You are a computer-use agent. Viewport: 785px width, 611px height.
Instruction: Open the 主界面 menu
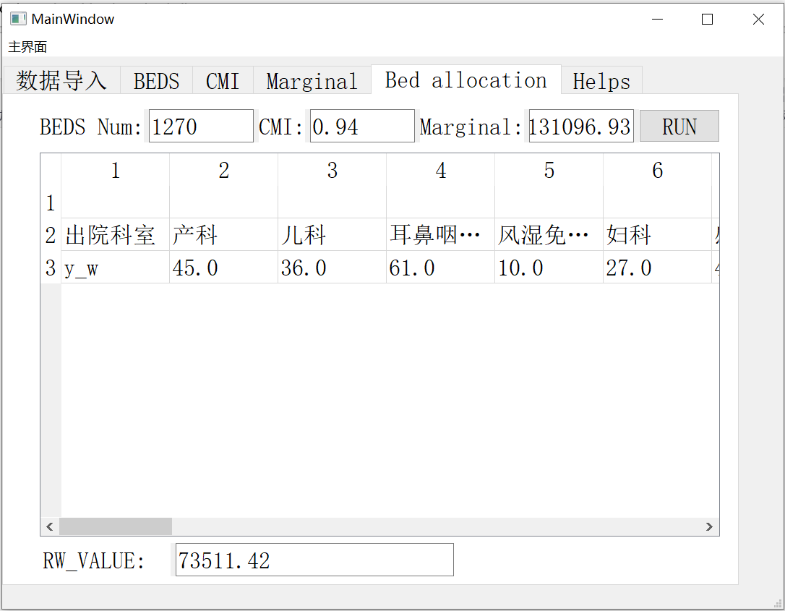(x=26, y=46)
